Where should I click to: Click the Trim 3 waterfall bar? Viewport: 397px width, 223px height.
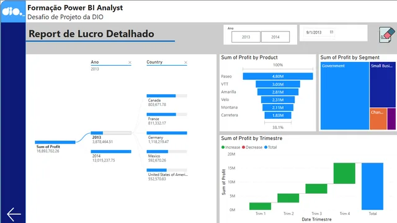pyautogui.click(x=316, y=188)
